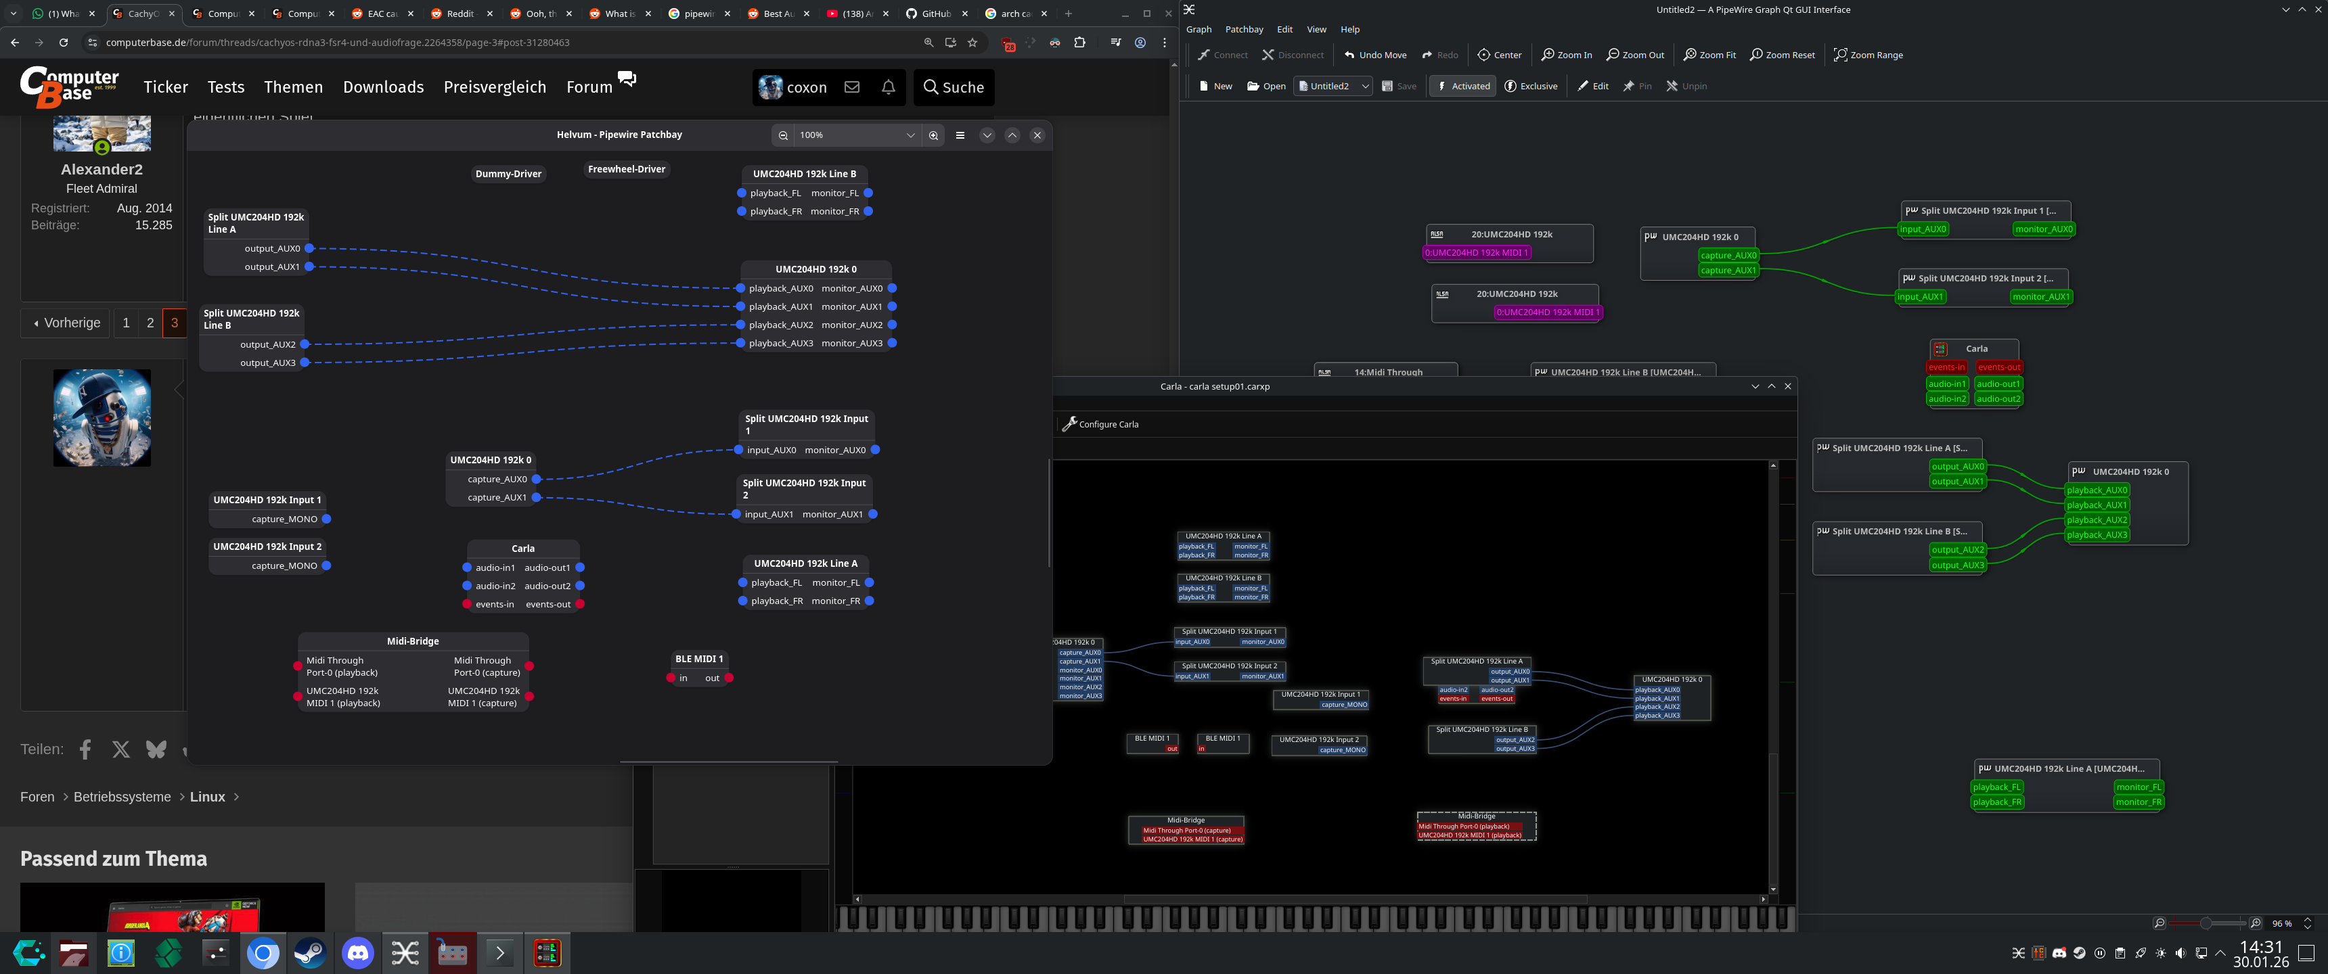
Task: Go to previous page via Vorherige
Action: [x=66, y=323]
